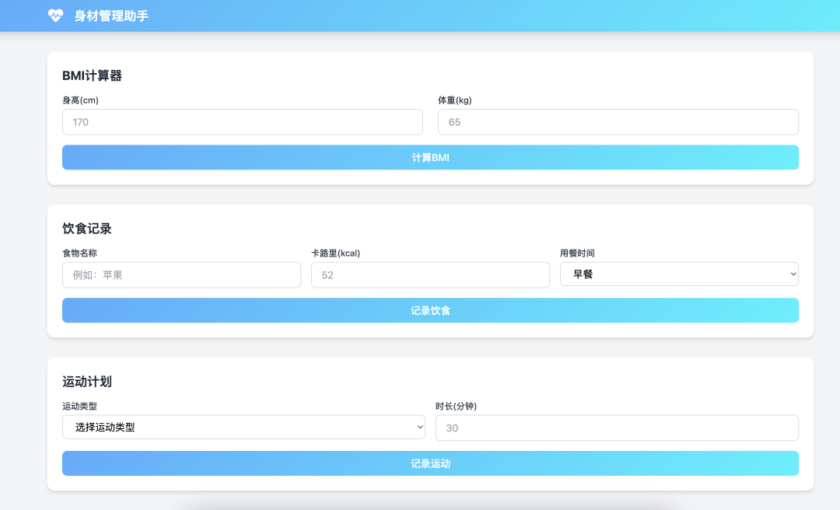Viewport: 840px width, 510px height.
Task: Click the 身材管理助手 app title
Action: coord(111,16)
